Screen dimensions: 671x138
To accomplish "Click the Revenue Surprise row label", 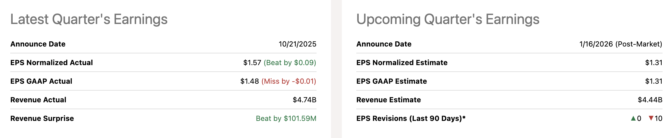I will click(x=42, y=118).
